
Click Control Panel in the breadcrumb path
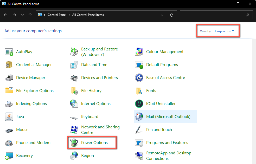[x=57, y=15]
